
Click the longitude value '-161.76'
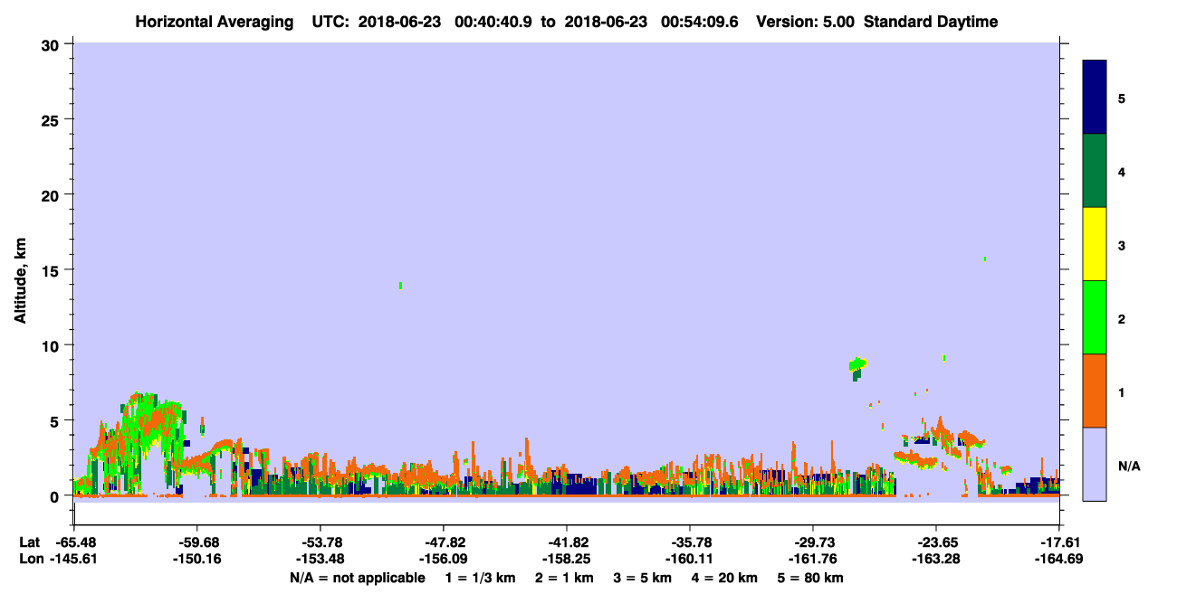812,559
